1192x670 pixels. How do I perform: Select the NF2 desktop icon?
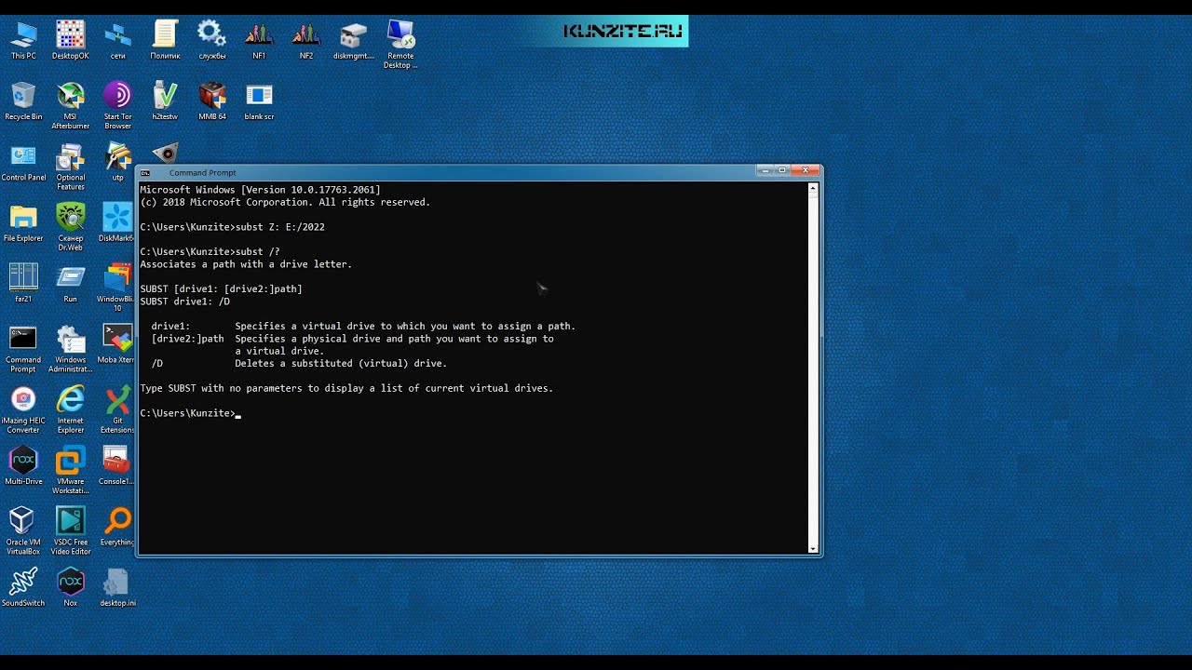(x=306, y=41)
